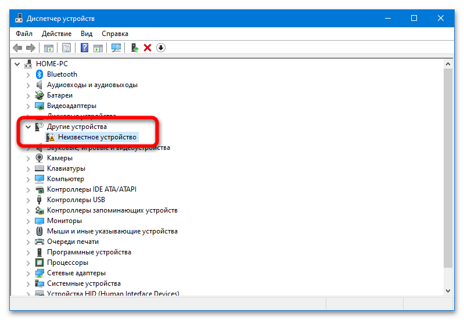Expand the Сетевые адаптеры chevron
This screenshot has width=464, height=320.
point(28,274)
